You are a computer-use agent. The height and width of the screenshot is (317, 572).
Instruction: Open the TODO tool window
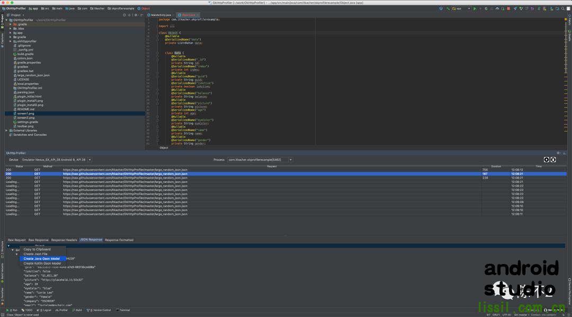pos(26,310)
